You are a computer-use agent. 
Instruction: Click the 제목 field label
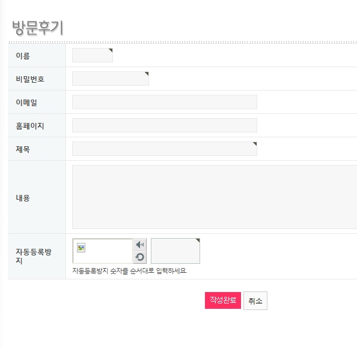click(x=23, y=149)
